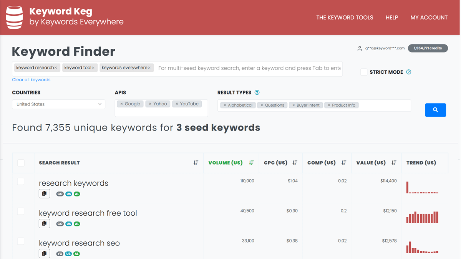Show the Result Types help tooltip

point(257,92)
